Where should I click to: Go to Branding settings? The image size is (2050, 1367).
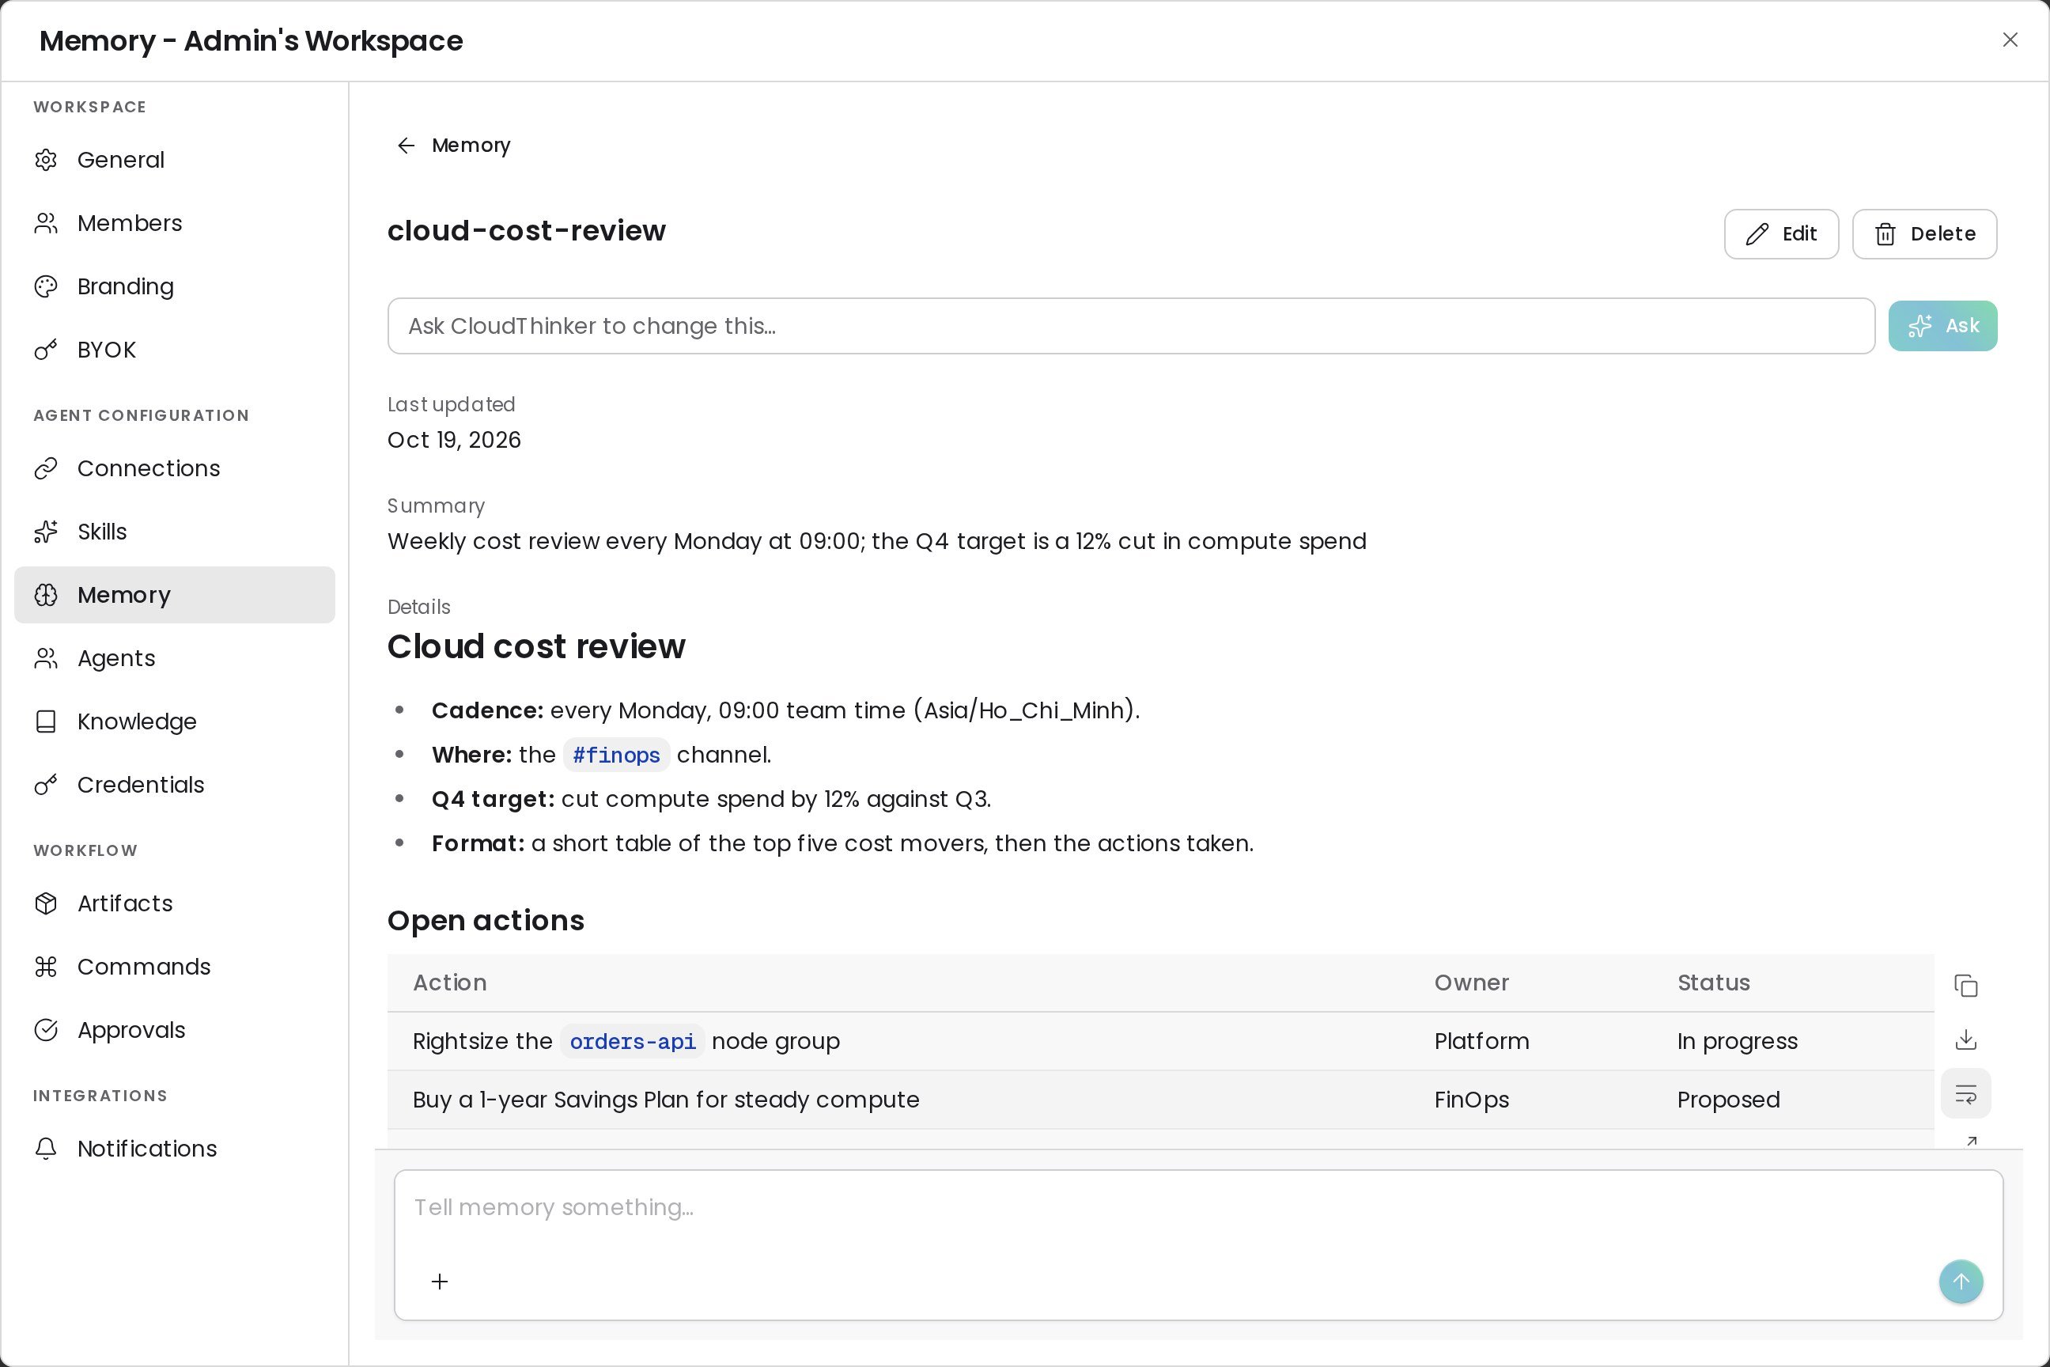tap(174, 287)
